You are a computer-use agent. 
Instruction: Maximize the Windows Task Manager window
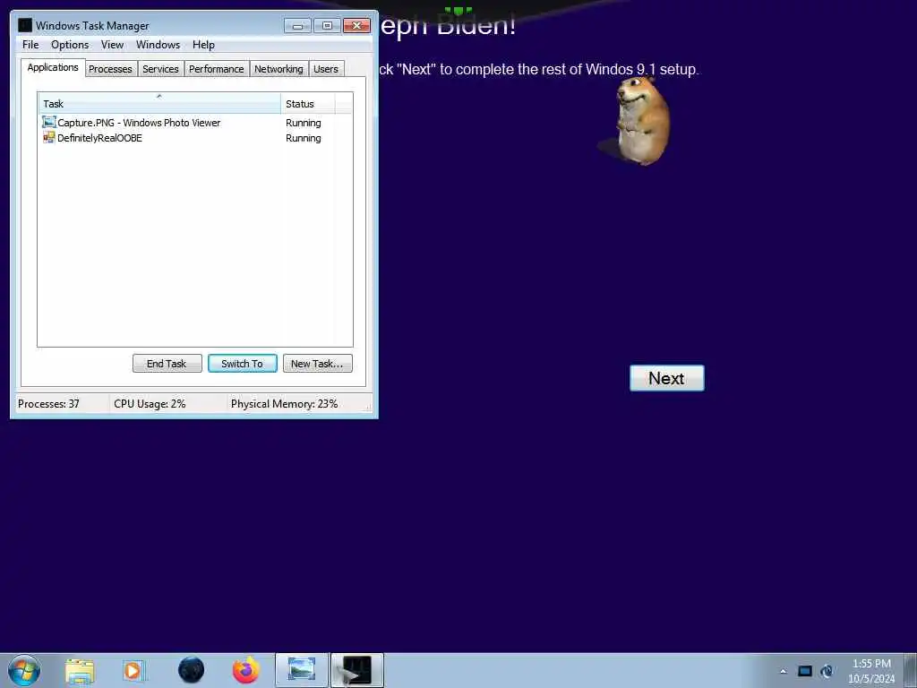pos(327,26)
